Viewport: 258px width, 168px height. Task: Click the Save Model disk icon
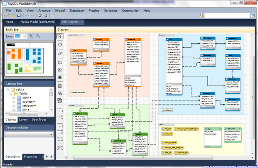(19, 15)
